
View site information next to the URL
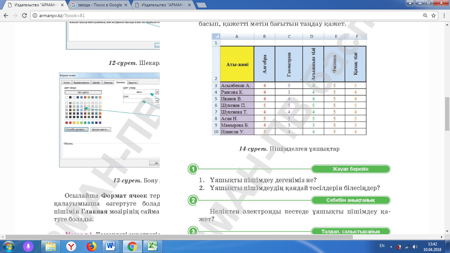click(35, 15)
